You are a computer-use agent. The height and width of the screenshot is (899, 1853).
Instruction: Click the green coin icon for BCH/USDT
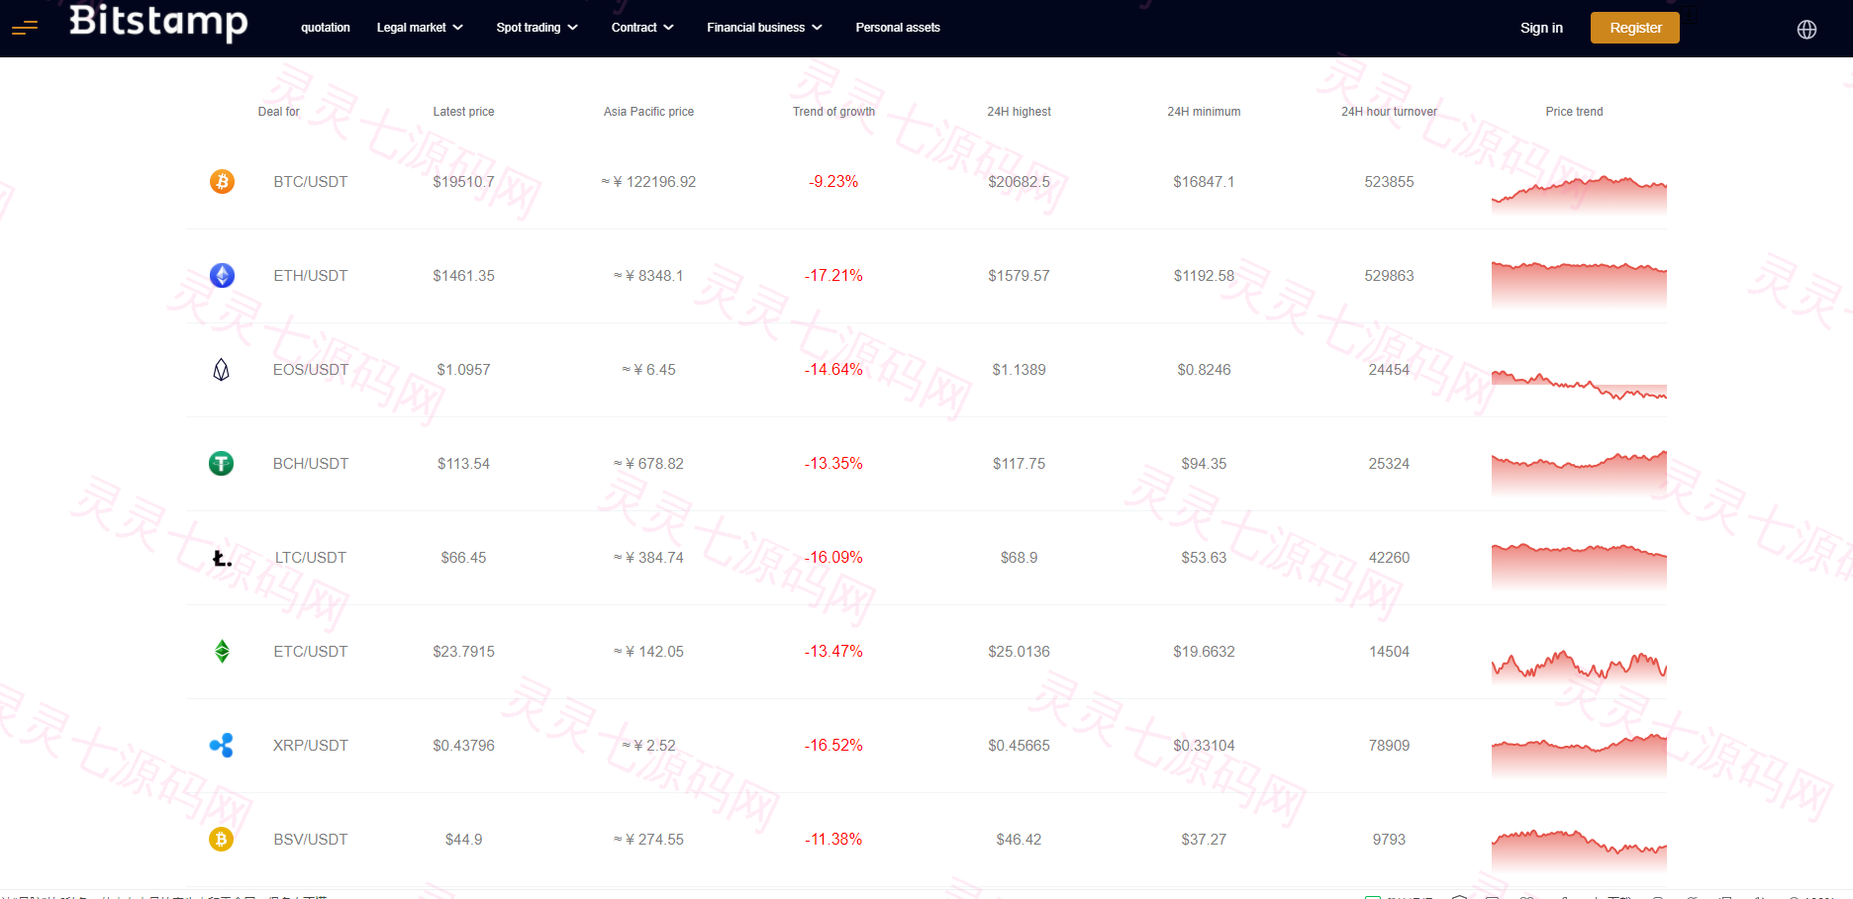[222, 464]
